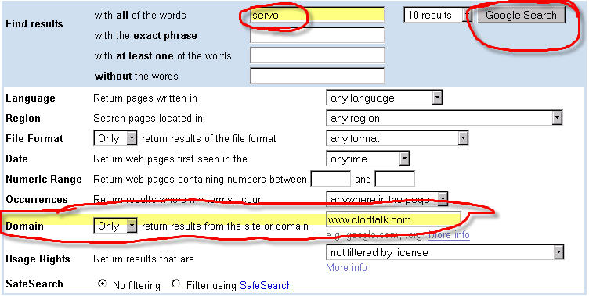Expand the 'not filtered by license' dropdown

(x=445, y=252)
